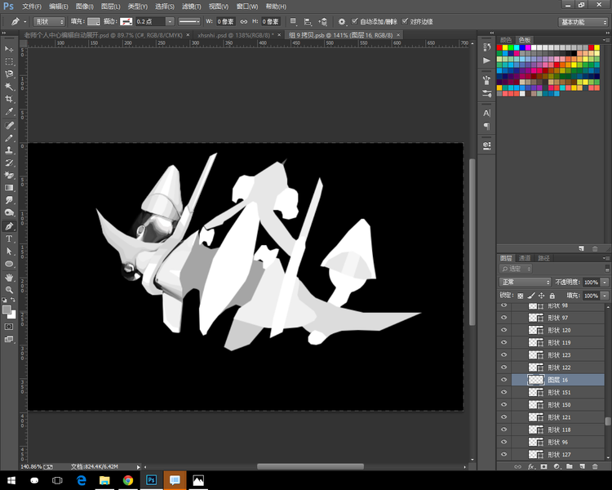Open the 图层(L) menu
The width and height of the screenshot is (612, 490).
110,7
